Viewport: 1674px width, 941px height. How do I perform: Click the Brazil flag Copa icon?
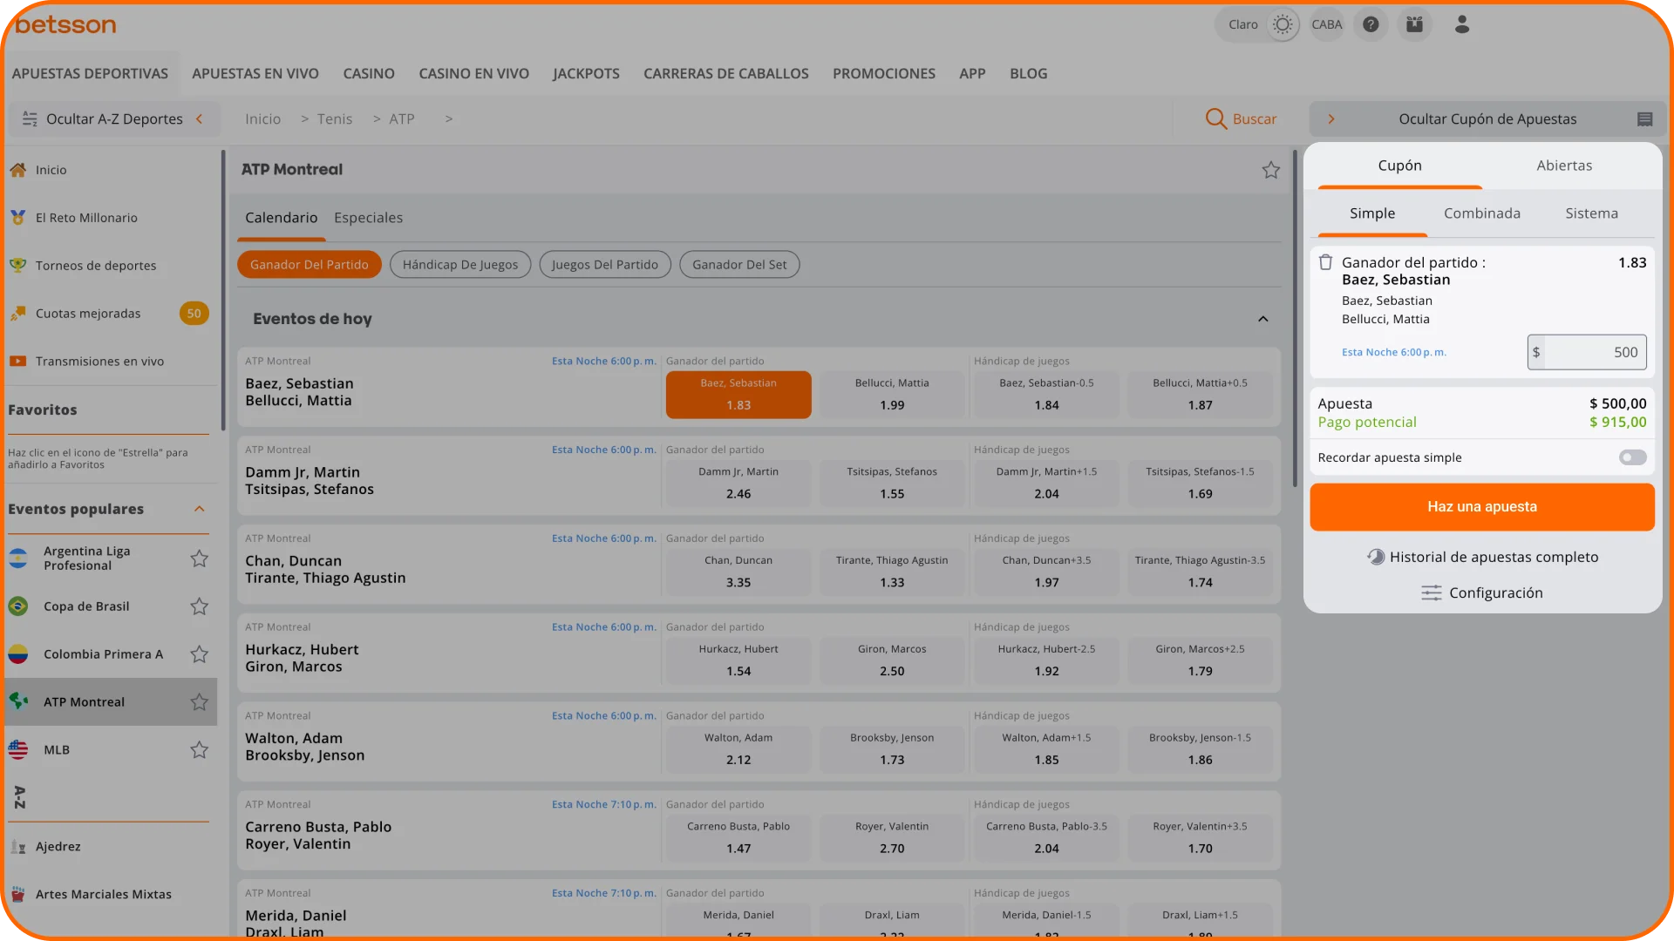(18, 606)
